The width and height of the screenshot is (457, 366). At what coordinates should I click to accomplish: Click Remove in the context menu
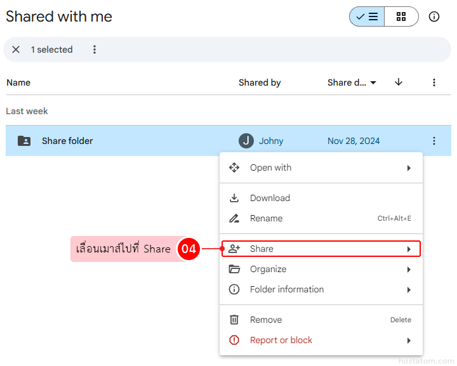(x=266, y=320)
